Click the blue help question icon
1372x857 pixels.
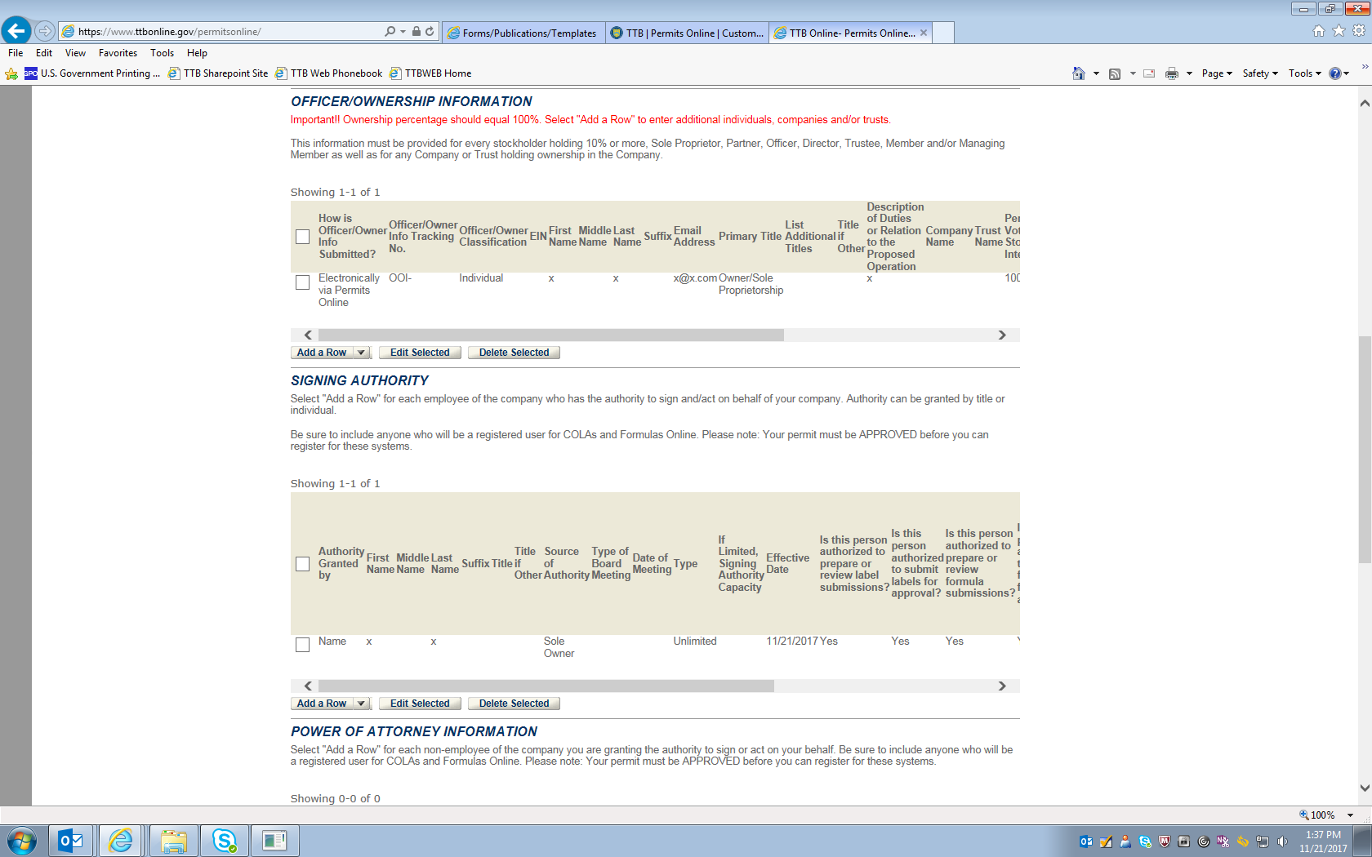point(1335,73)
